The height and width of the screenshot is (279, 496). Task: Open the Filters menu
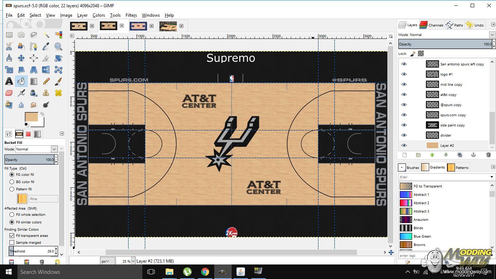pos(131,15)
